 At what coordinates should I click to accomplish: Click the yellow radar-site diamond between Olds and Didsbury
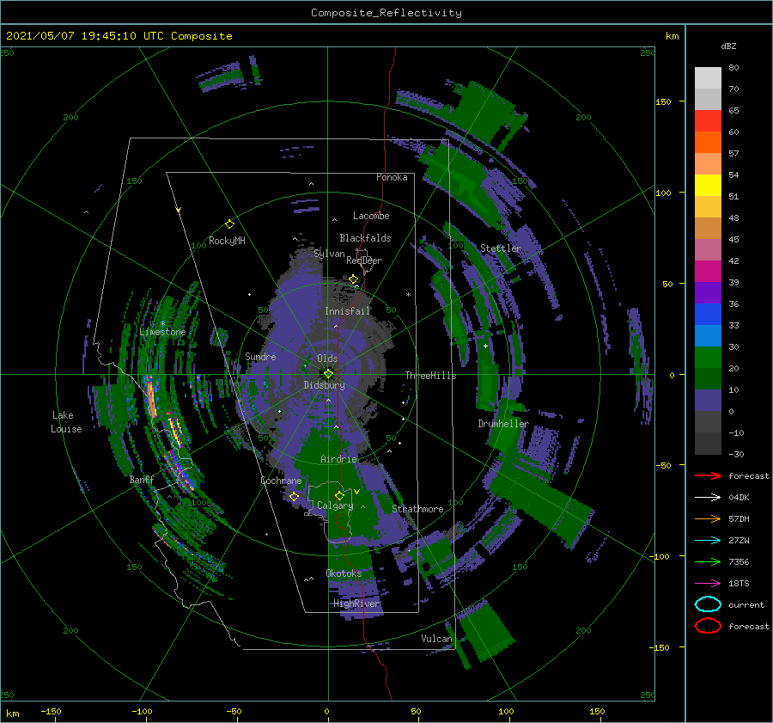tap(328, 374)
